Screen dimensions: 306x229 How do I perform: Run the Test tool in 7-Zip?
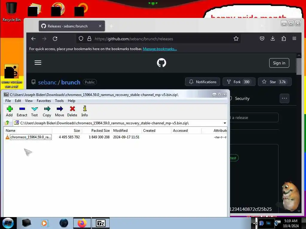pyautogui.click(x=34, y=112)
